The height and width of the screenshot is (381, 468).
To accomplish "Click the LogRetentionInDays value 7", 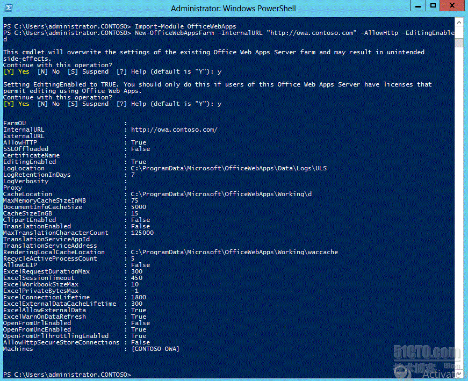I will 133,175.
